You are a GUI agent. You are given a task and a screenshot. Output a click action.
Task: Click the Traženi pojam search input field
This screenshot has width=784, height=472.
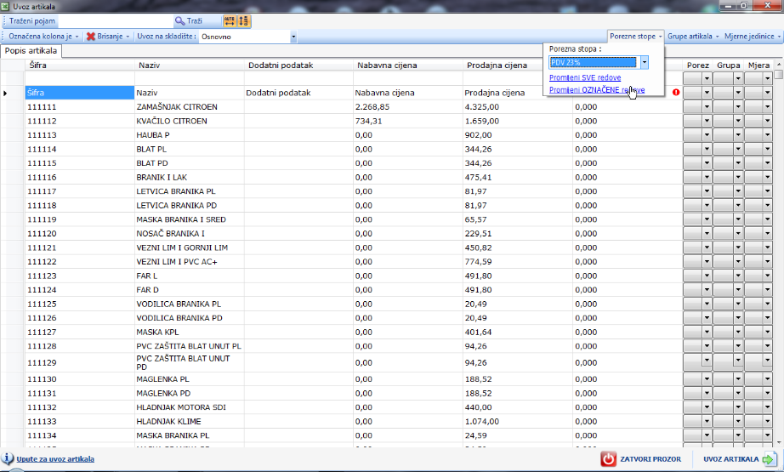click(x=115, y=21)
